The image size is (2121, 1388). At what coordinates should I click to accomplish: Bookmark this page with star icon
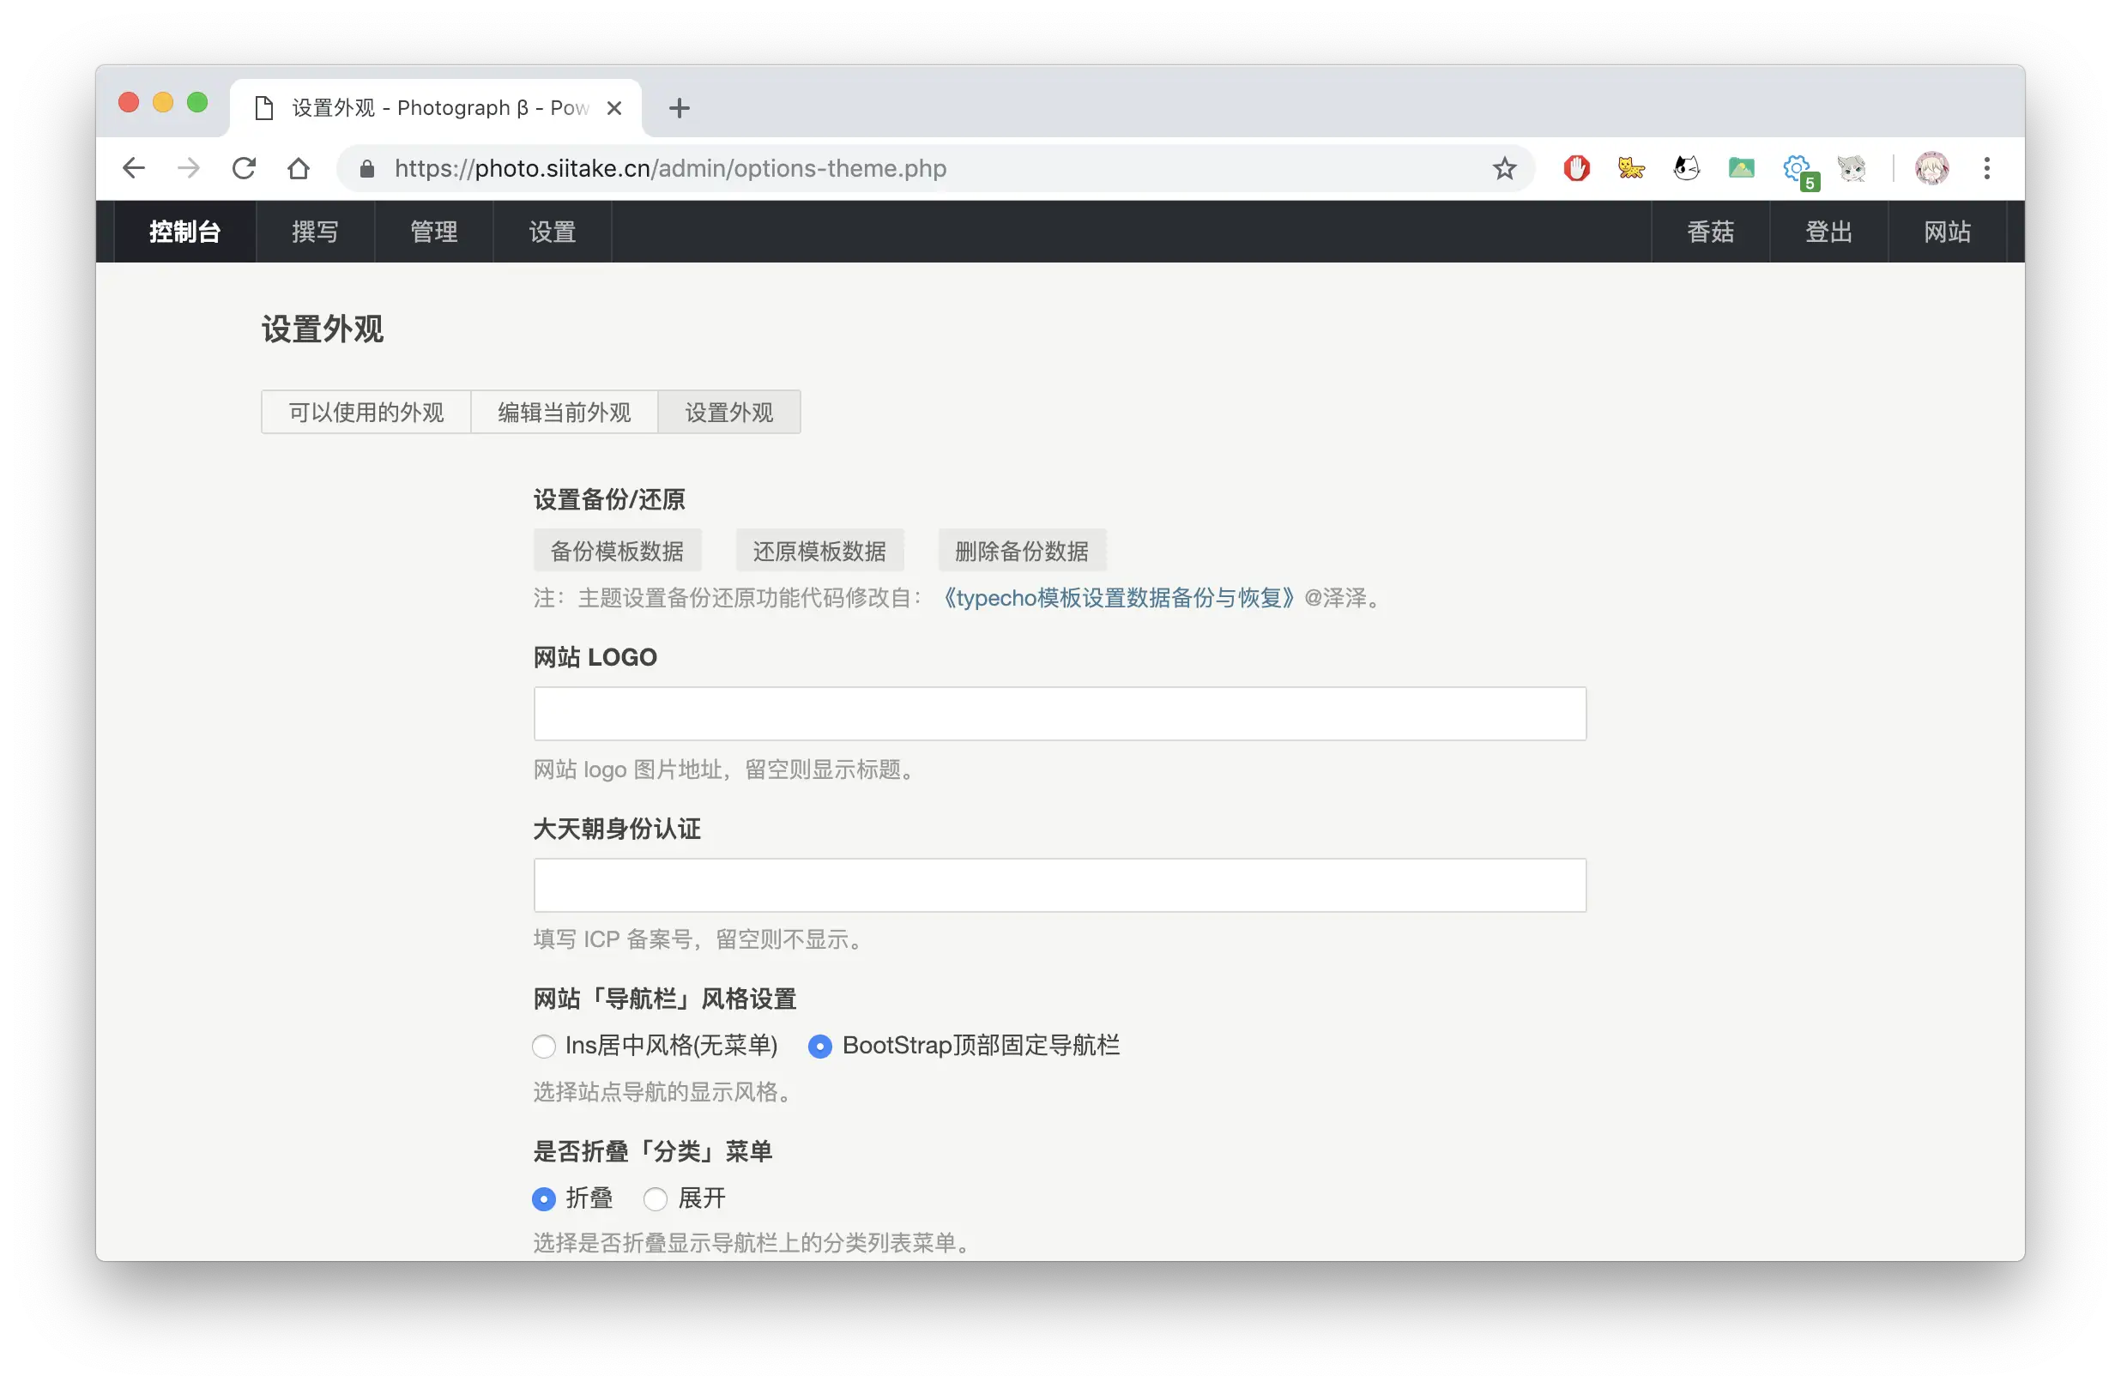[1504, 168]
